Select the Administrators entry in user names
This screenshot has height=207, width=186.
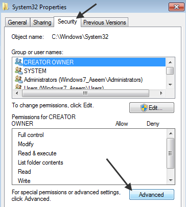pyautogui.click(x=83, y=80)
